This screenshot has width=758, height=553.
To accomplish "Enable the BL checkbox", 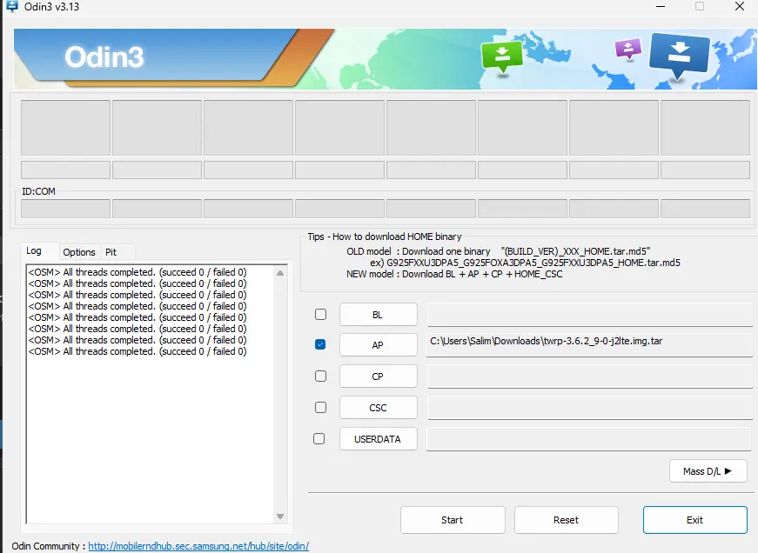I will pyautogui.click(x=320, y=315).
